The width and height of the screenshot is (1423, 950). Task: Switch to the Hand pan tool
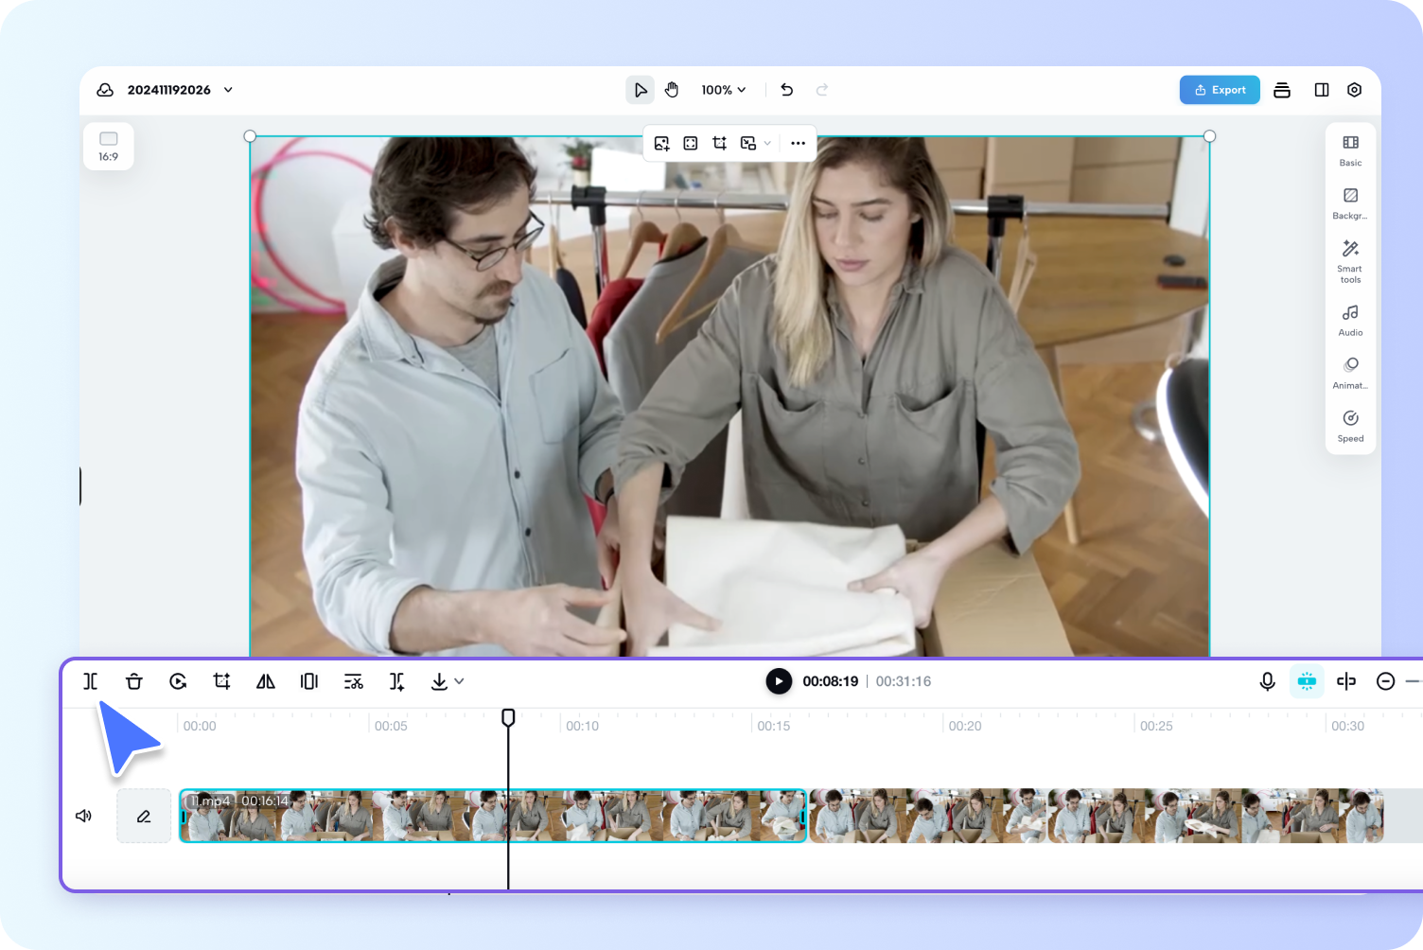(x=672, y=89)
